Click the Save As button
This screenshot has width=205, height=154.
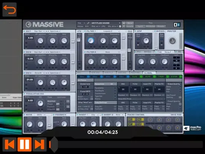click(130, 26)
